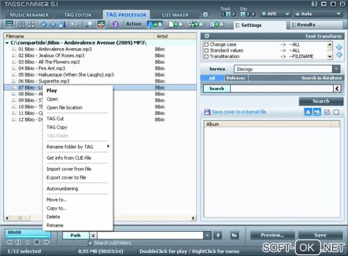
Task: Clear search field with the back arrow button
Action: coord(337,89)
